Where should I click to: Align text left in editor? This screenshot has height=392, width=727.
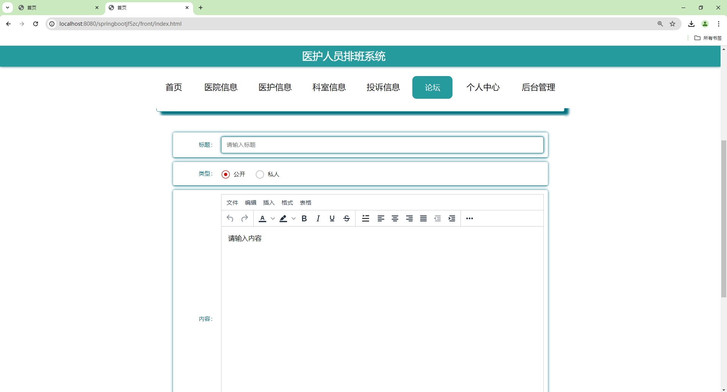381,218
